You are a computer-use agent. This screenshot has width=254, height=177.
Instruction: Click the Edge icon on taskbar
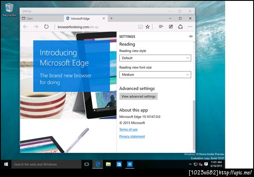[97, 164]
